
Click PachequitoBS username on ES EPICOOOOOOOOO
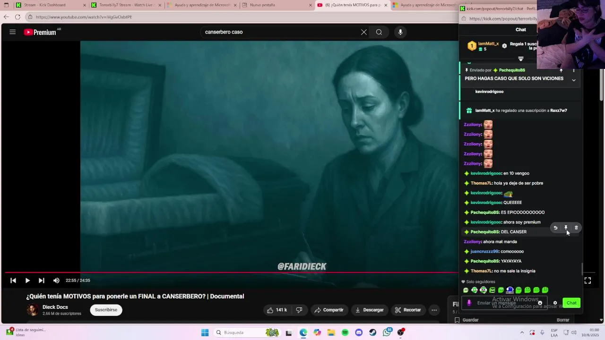tap(485, 212)
